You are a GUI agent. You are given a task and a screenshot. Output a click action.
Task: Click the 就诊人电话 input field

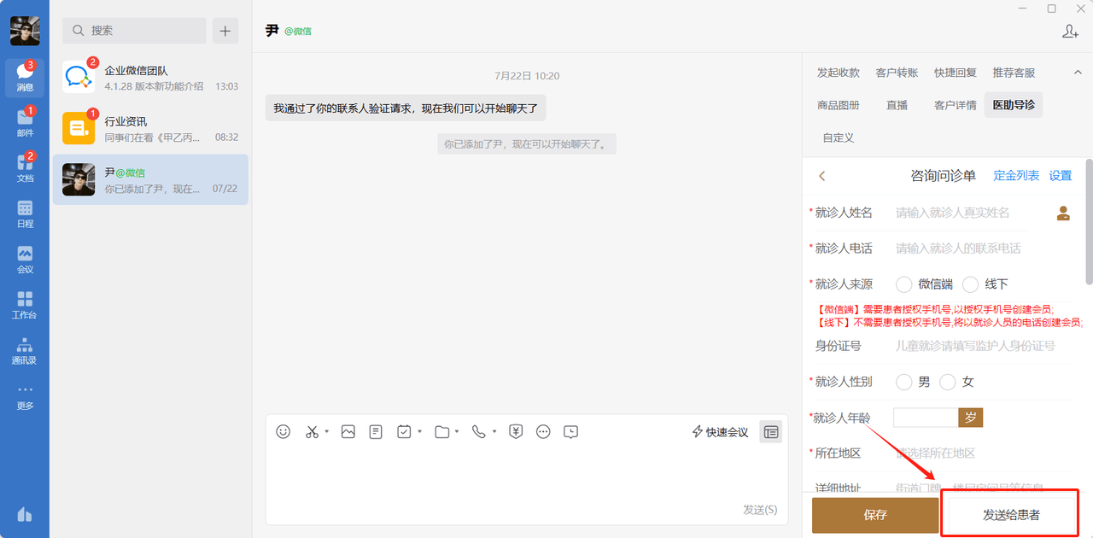click(x=982, y=249)
